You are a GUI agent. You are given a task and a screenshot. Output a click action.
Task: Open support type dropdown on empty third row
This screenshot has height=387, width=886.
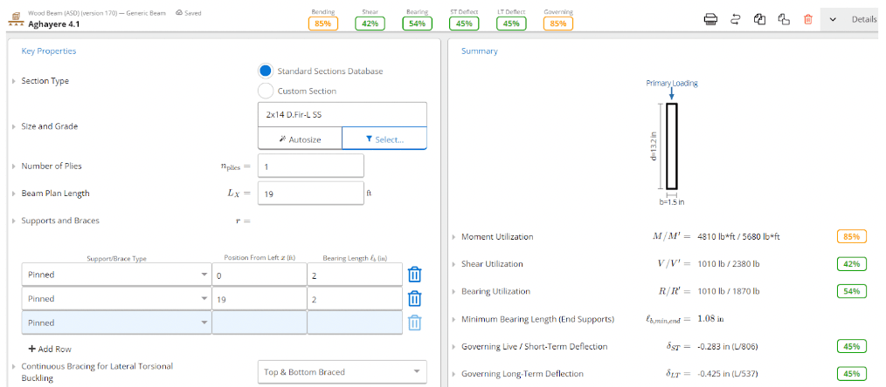116,322
